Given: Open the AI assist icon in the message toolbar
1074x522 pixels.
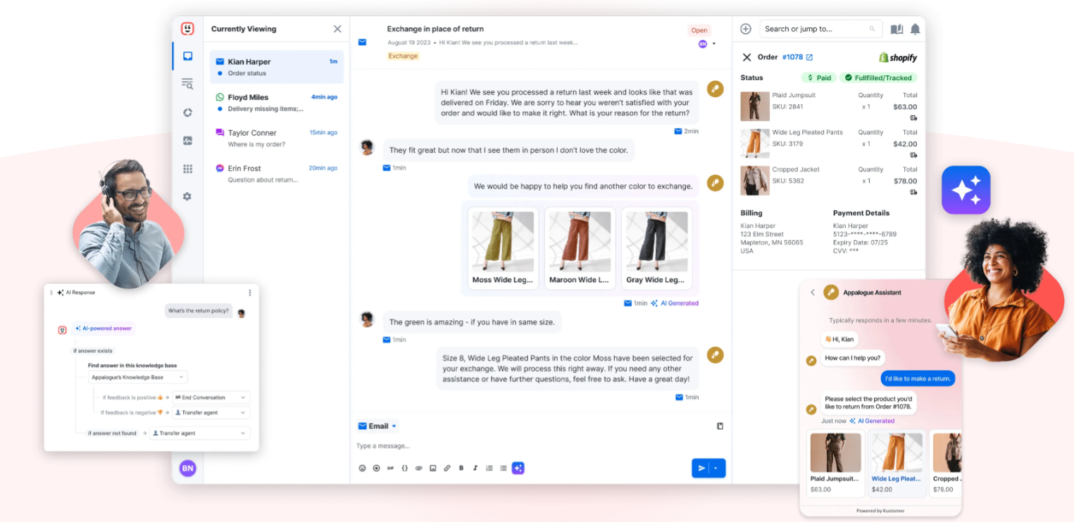Looking at the screenshot, I should coord(518,468).
